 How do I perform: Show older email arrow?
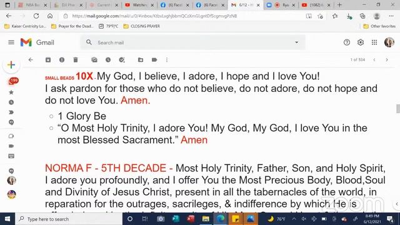[x=387, y=60]
